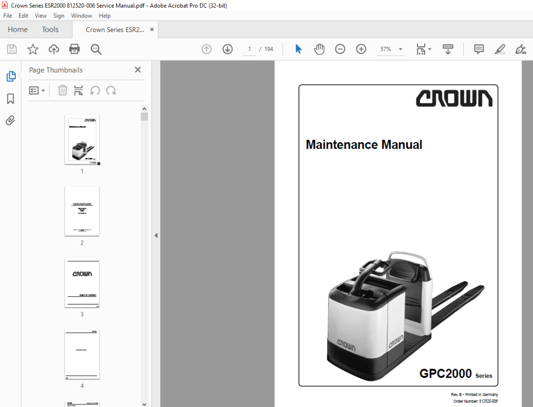Click the Save file icon
Image resolution: width=533 pixels, height=407 pixels.
[x=12, y=49]
